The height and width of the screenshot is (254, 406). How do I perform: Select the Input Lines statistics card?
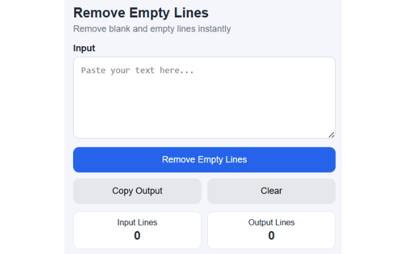pos(137,230)
